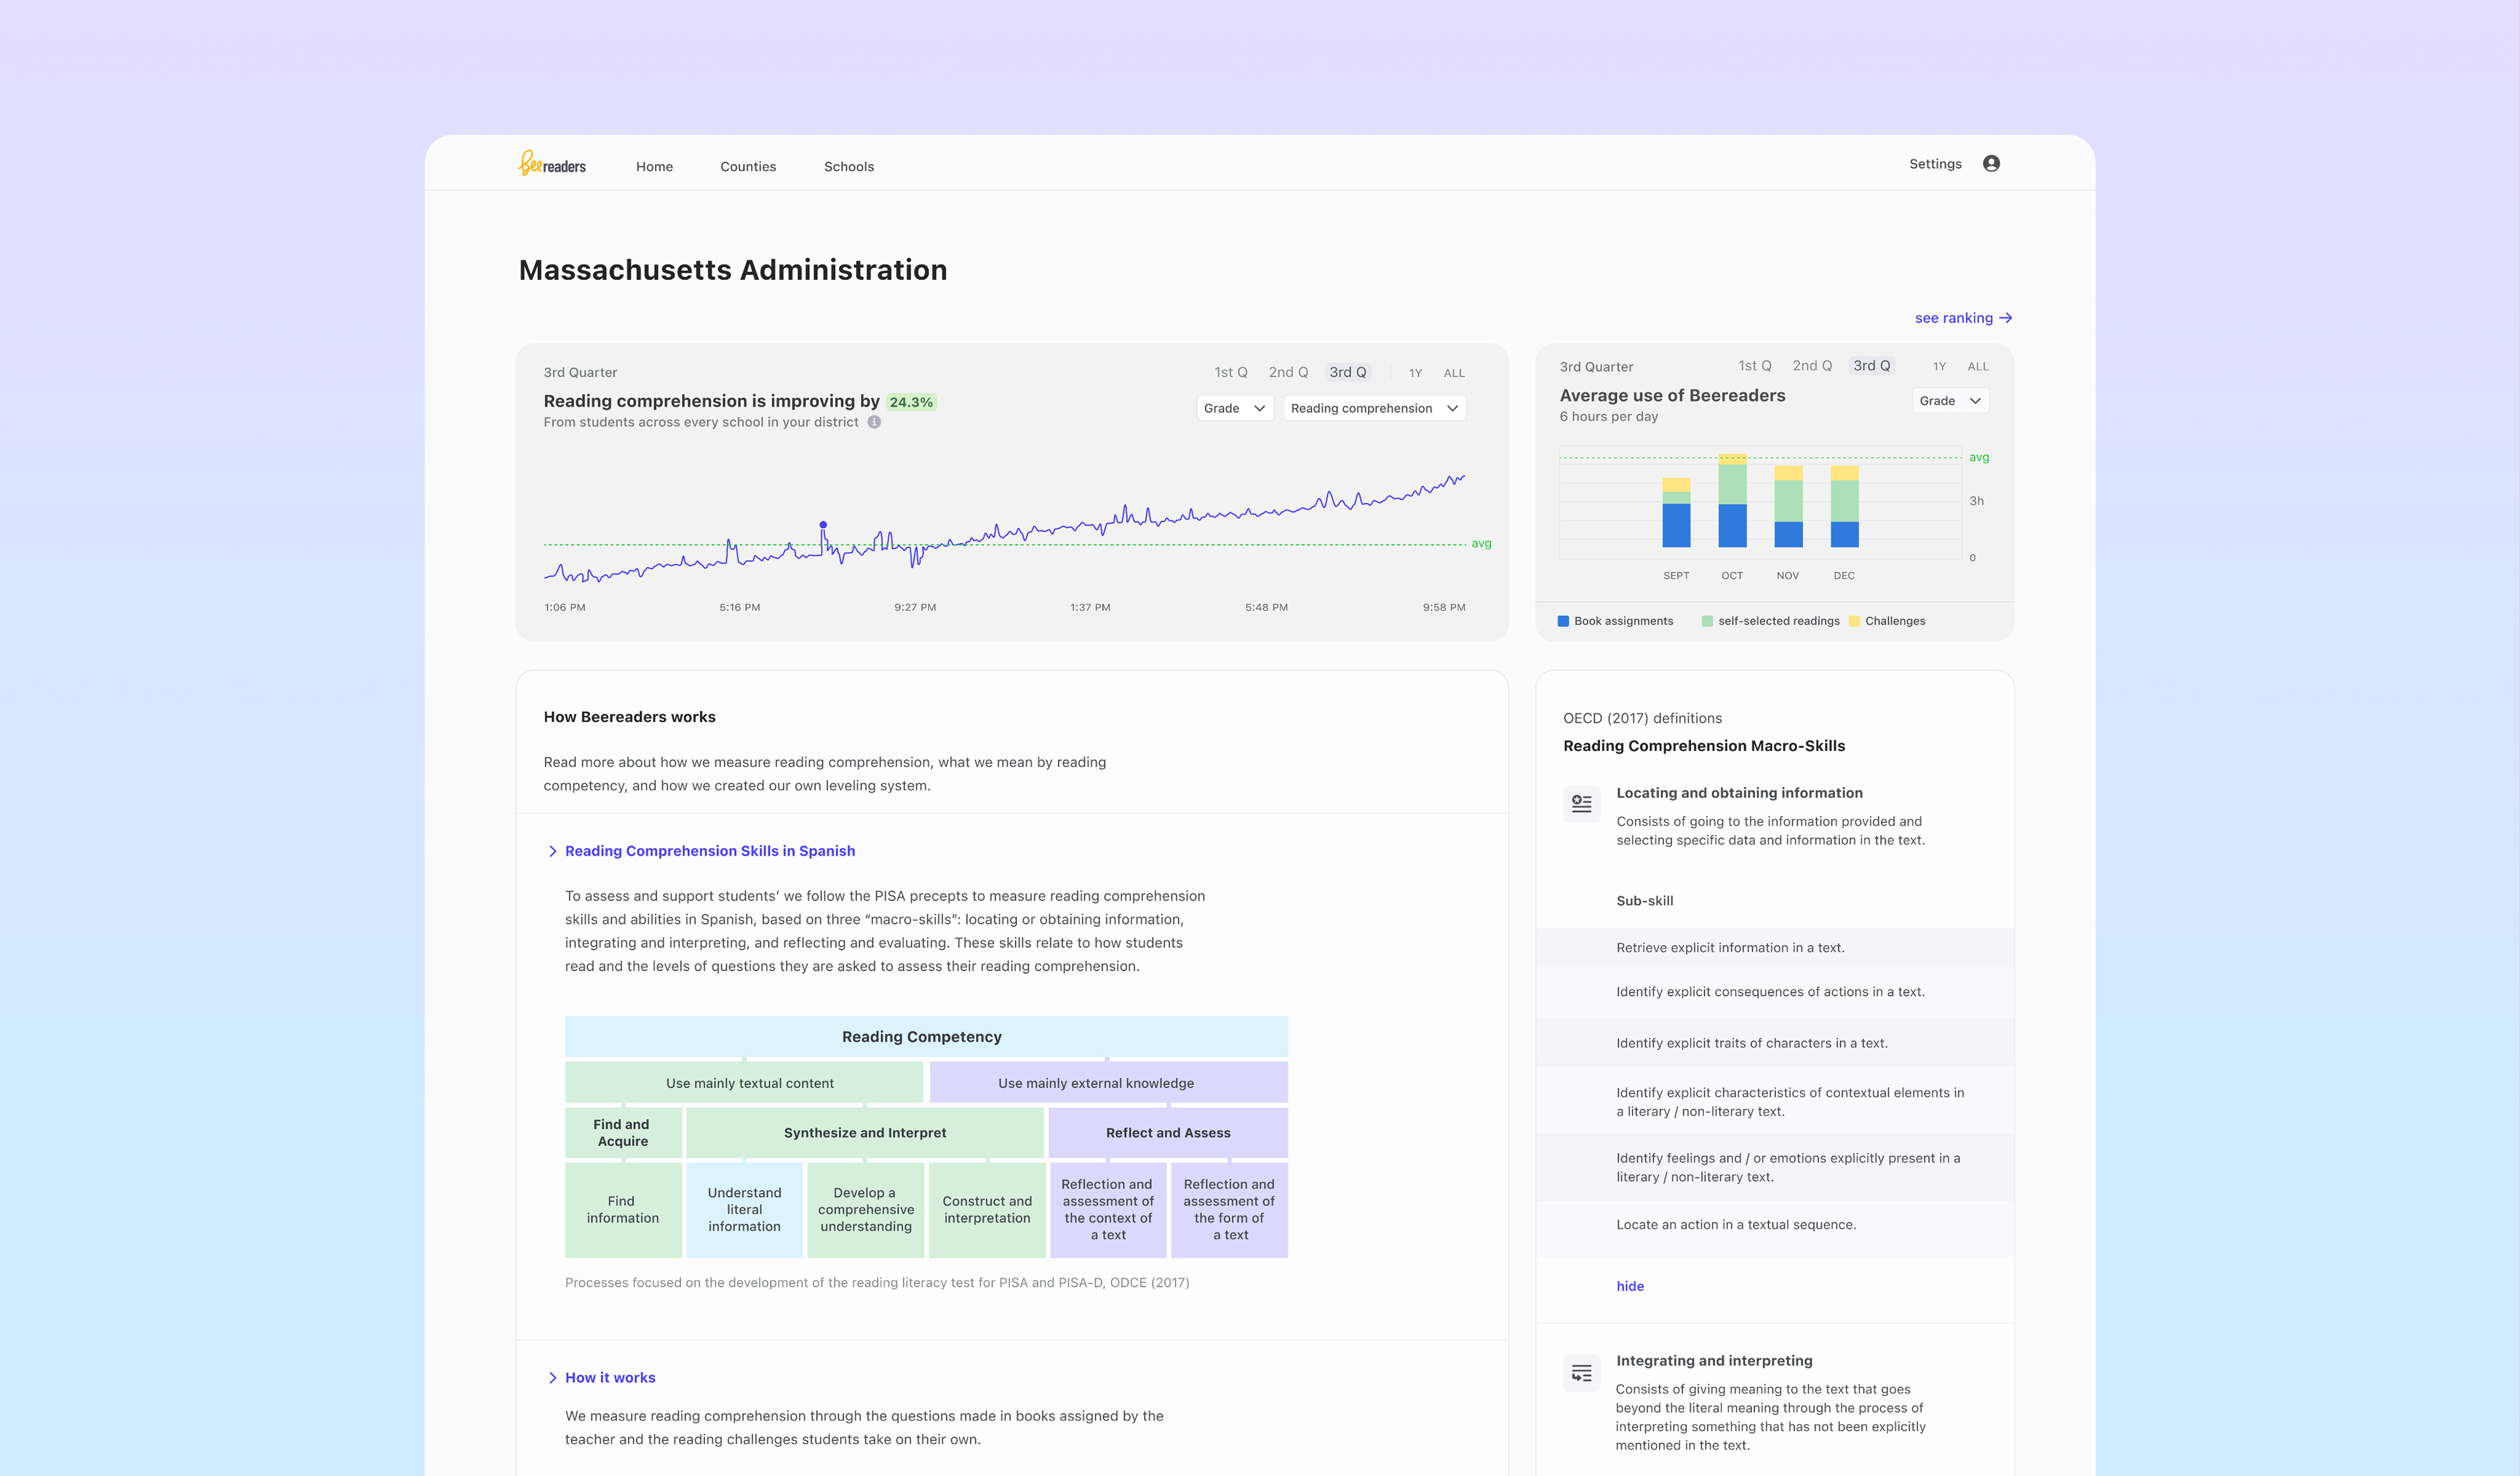Screen dimensions: 2520x1476
Task: Click the info icon beside district subtitle
Action: (874, 422)
